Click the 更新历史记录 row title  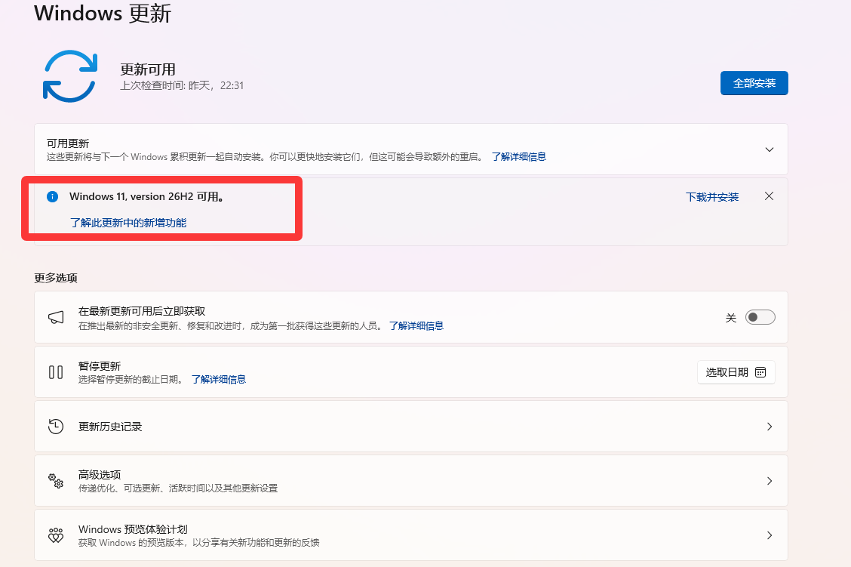click(x=110, y=427)
